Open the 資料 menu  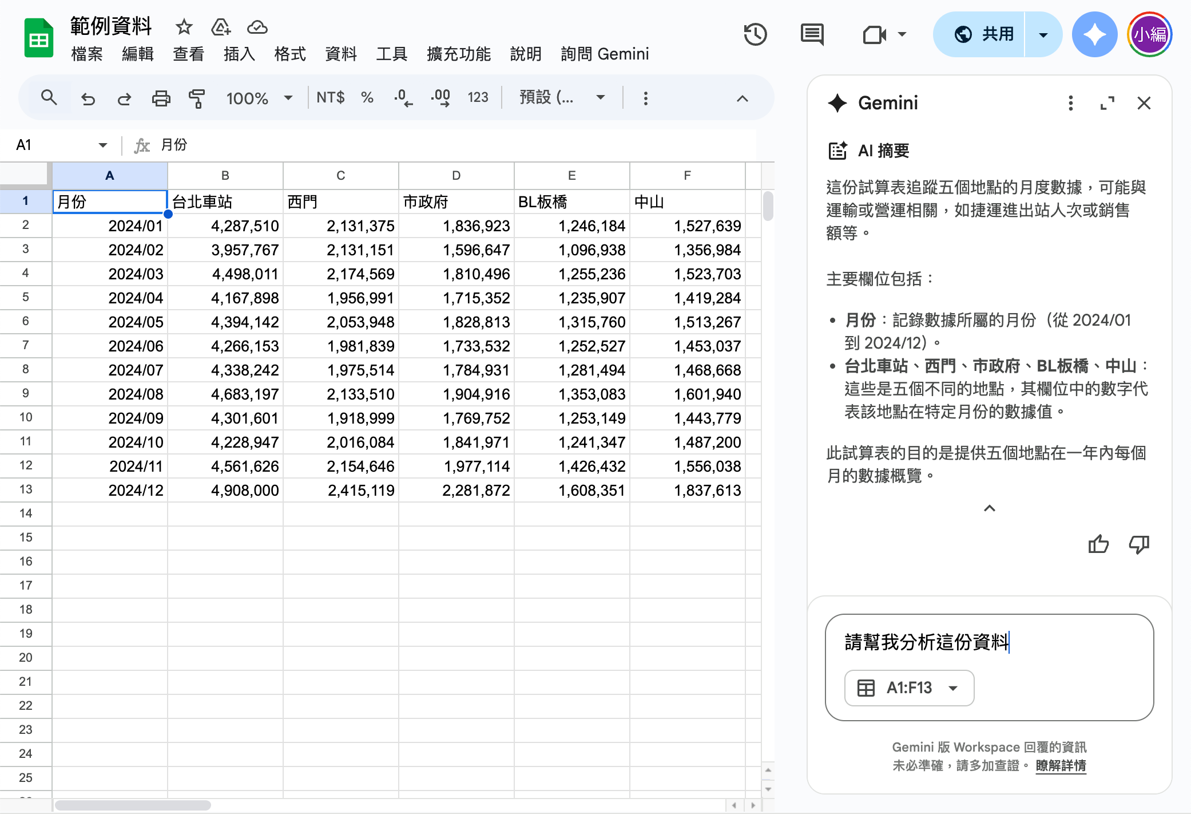click(340, 54)
